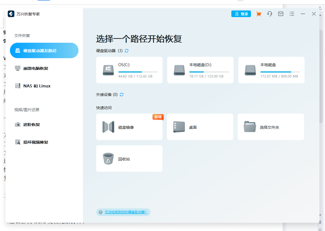Click the 登录 button
Screen dimensions: 325x231
coord(241,14)
